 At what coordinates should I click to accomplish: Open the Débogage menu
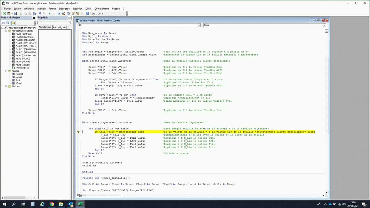pos(64,9)
